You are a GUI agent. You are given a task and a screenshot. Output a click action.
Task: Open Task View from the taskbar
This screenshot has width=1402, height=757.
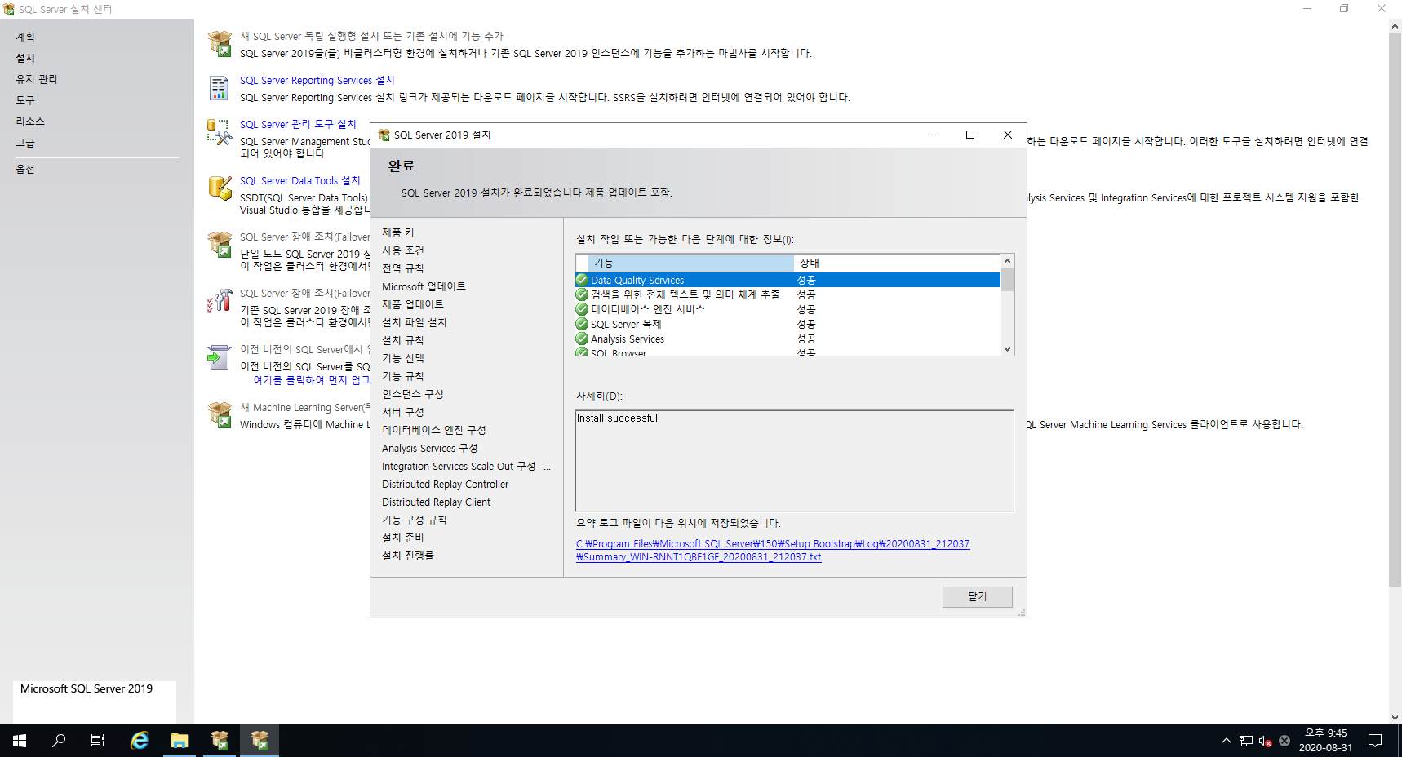[98, 741]
